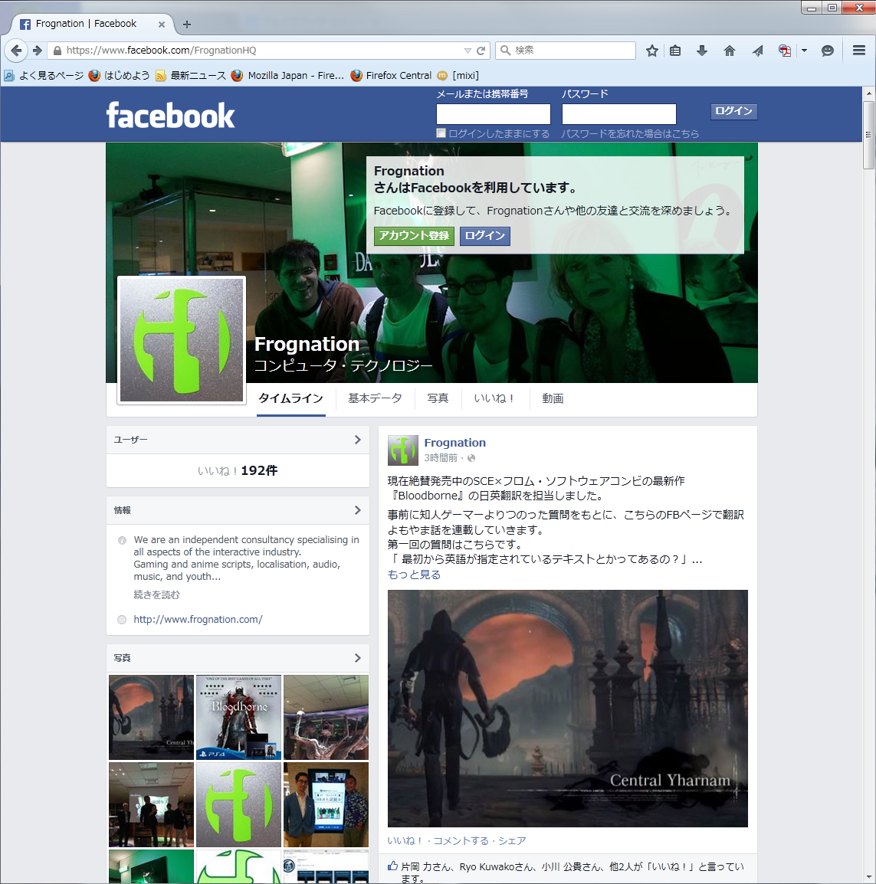The width and height of the screenshot is (876, 884).
Task: Open a new tab with the plus icon
Action: point(187,25)
